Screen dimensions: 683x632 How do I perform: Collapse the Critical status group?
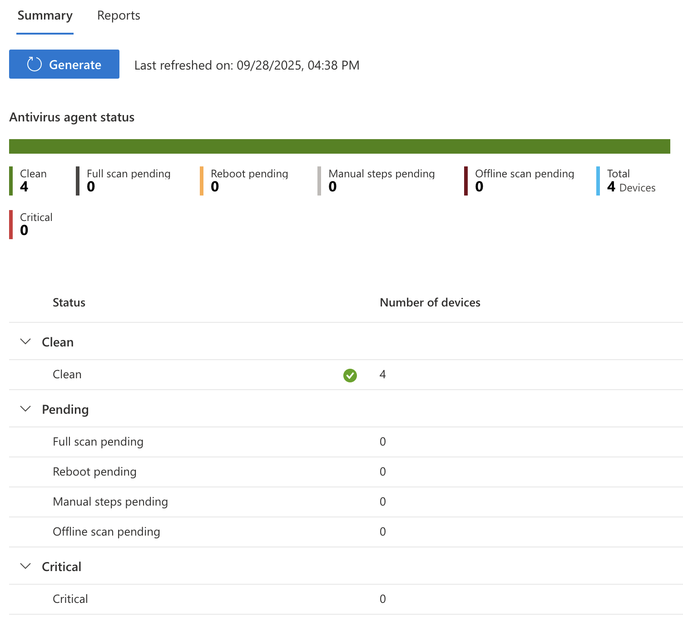pyautogui.click(x=25, y=566)
